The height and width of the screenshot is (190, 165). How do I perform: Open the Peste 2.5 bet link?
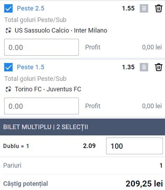(30, 8)
